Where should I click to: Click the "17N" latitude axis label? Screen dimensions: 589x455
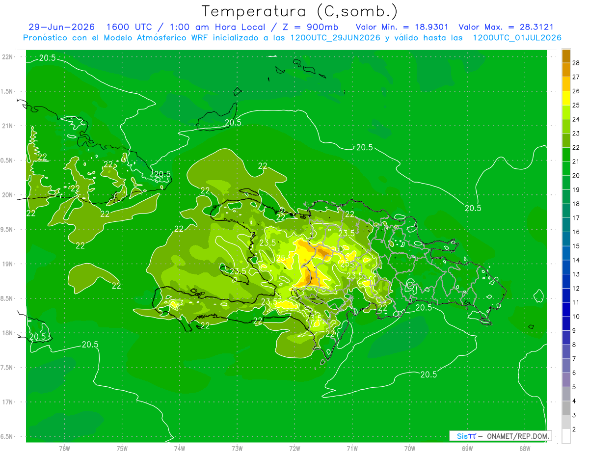[x=8, y=402]
